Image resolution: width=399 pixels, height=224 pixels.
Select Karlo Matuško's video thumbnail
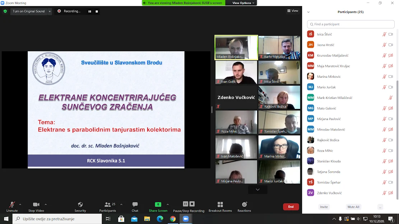coord(279,48)
